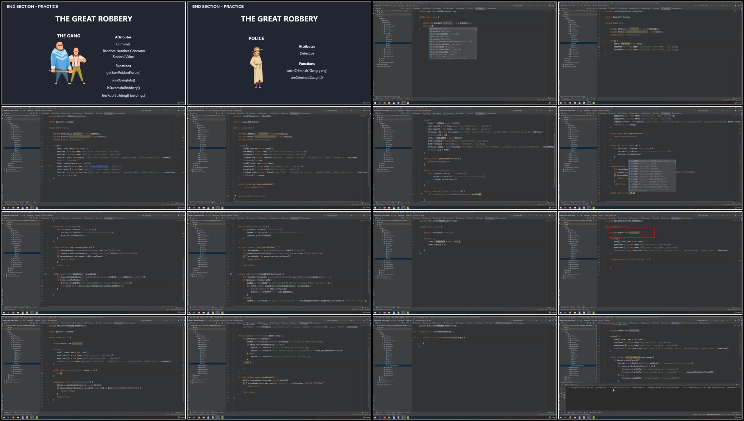Viewport: 744px width, 421px height.
Task: Click catchCriminals(Gang gang) text on the police slide
Action: [x=307, y=71]
